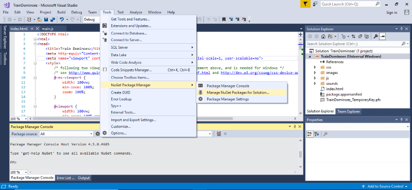This screenshot has height=190, width=412.
Task: Click Sync with Active Document icon
Action: (353, 36)
